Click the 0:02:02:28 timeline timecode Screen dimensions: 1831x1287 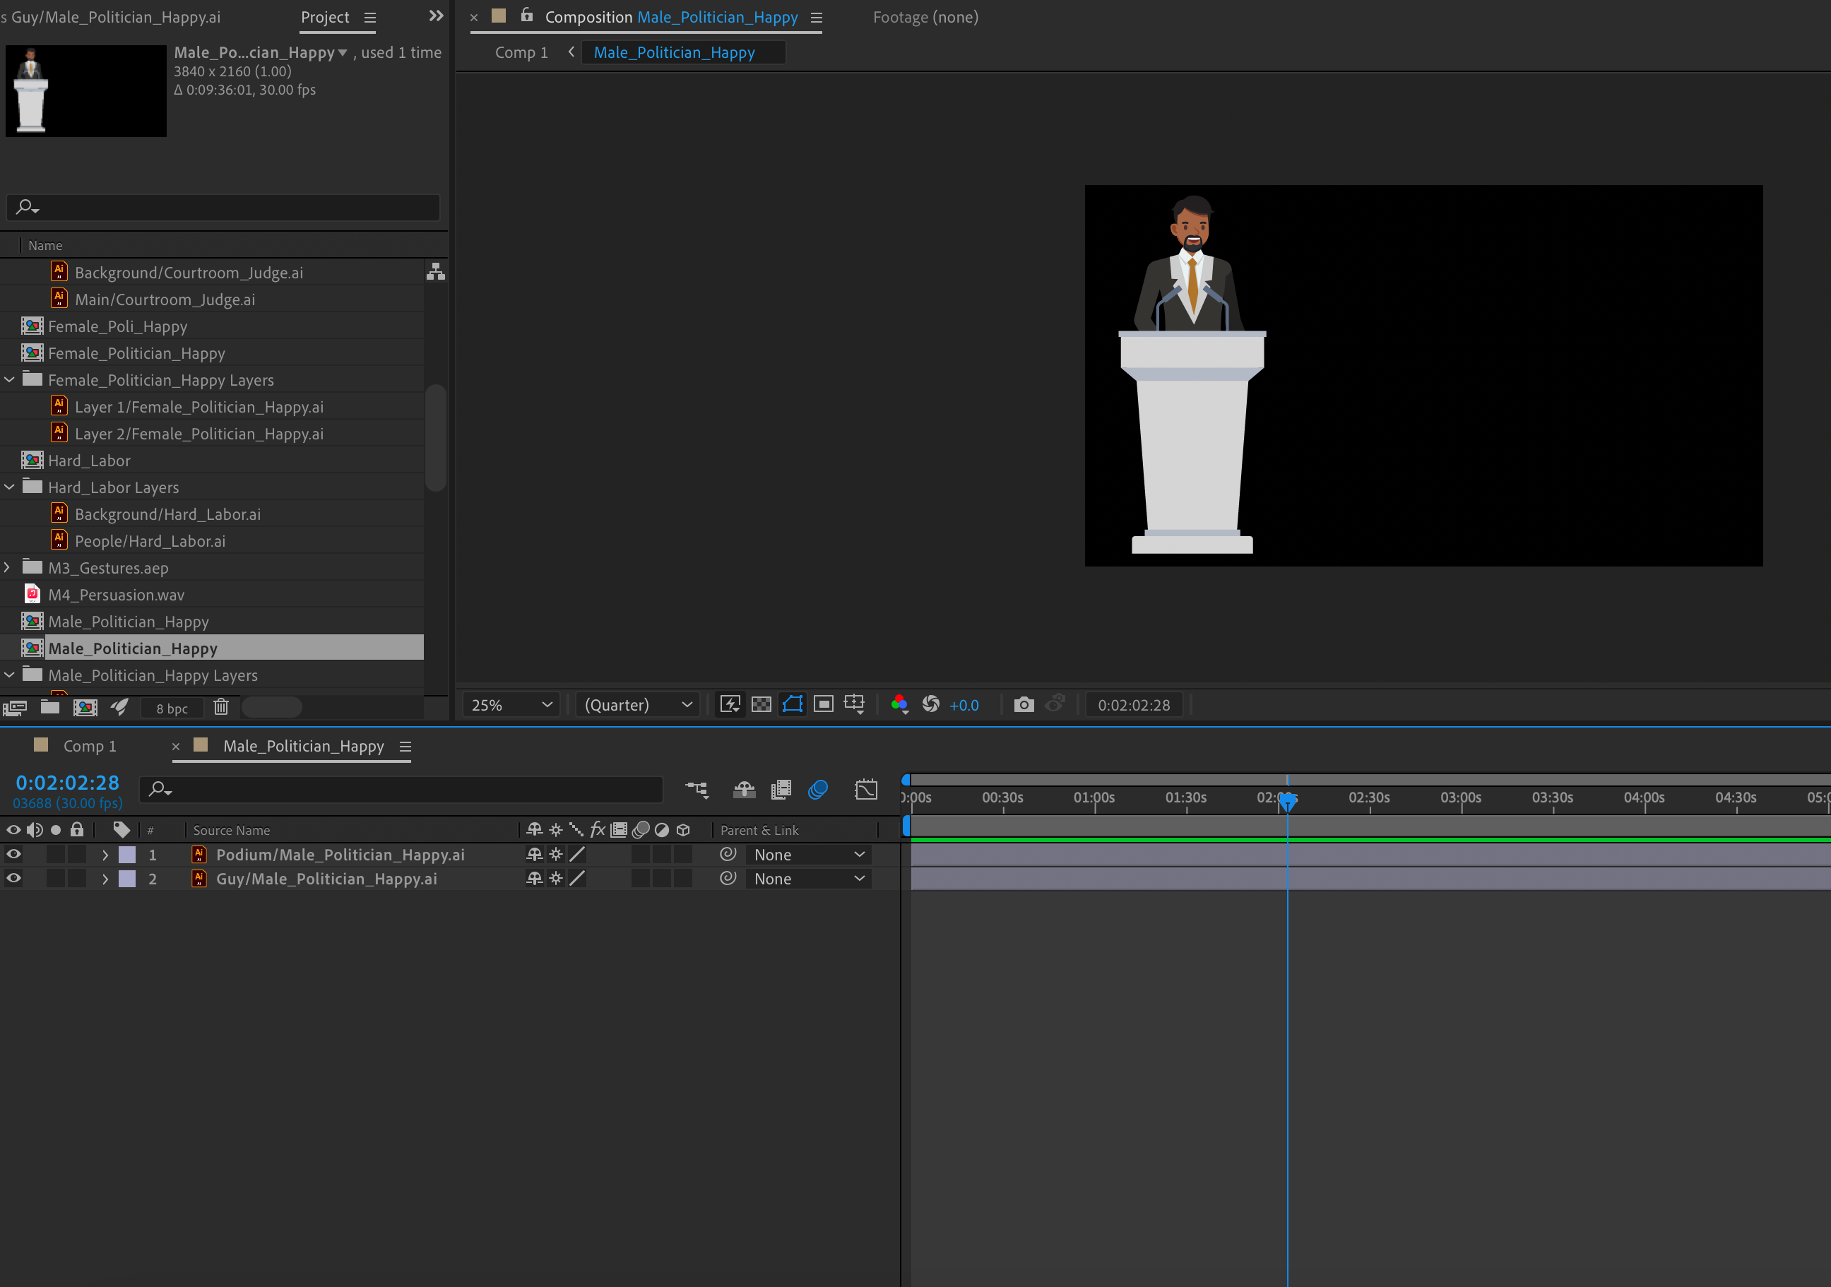click(x=67, y=782)
